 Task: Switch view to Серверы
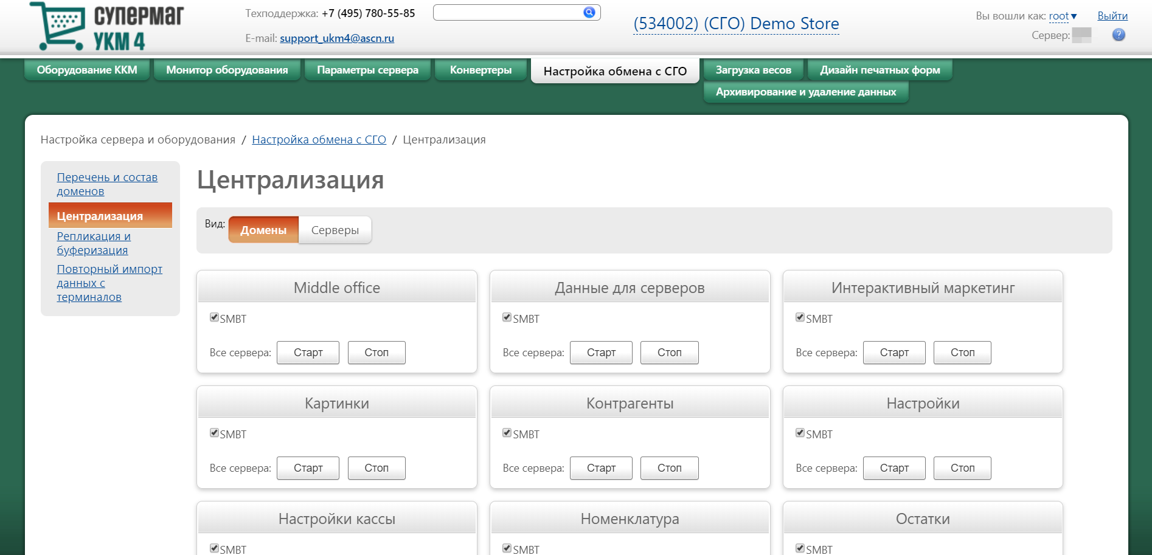pyautogui.click(x=335, y=230)
